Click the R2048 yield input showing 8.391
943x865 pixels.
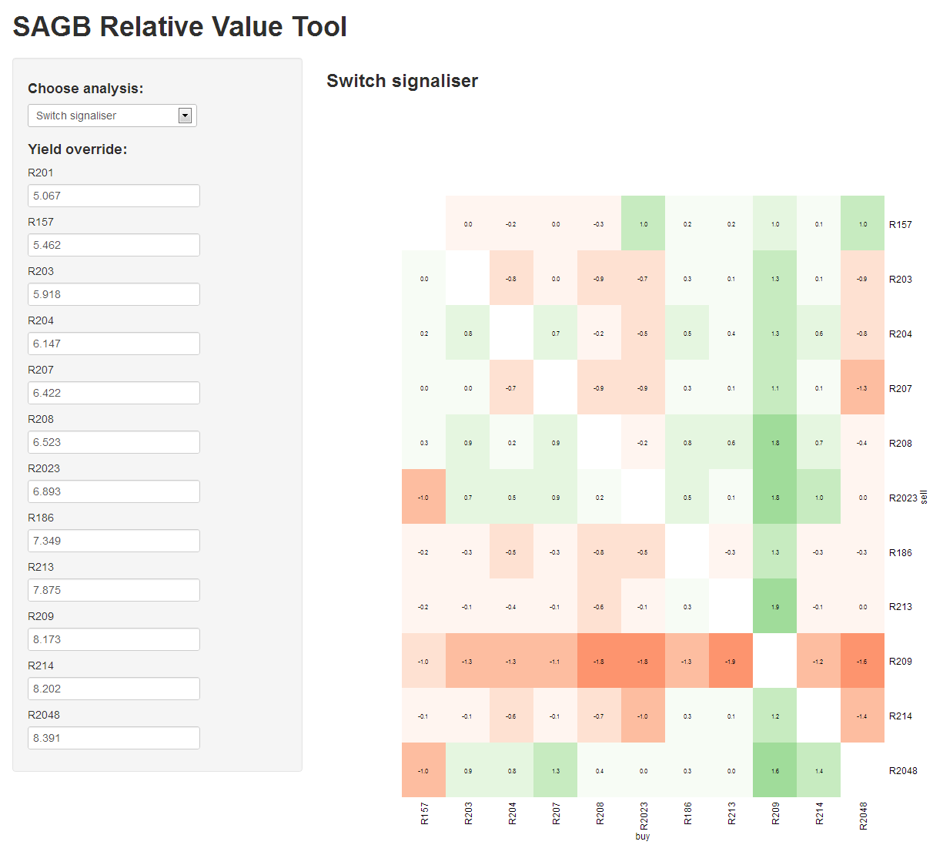[x=113, y=738]
